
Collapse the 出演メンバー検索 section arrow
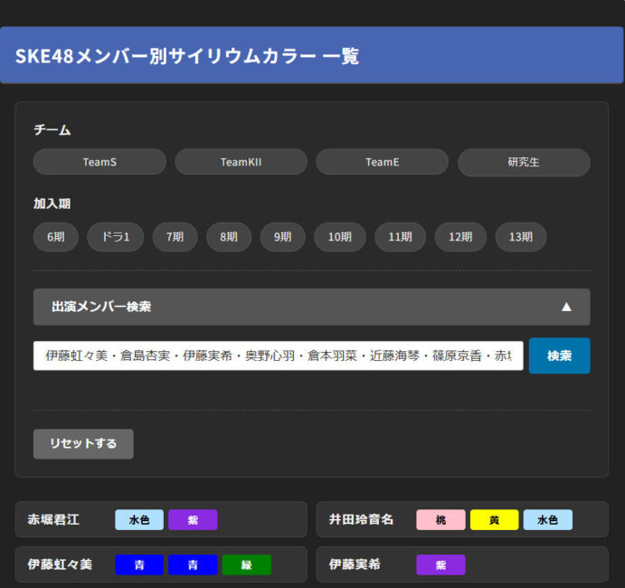click(x=566, y=307)
